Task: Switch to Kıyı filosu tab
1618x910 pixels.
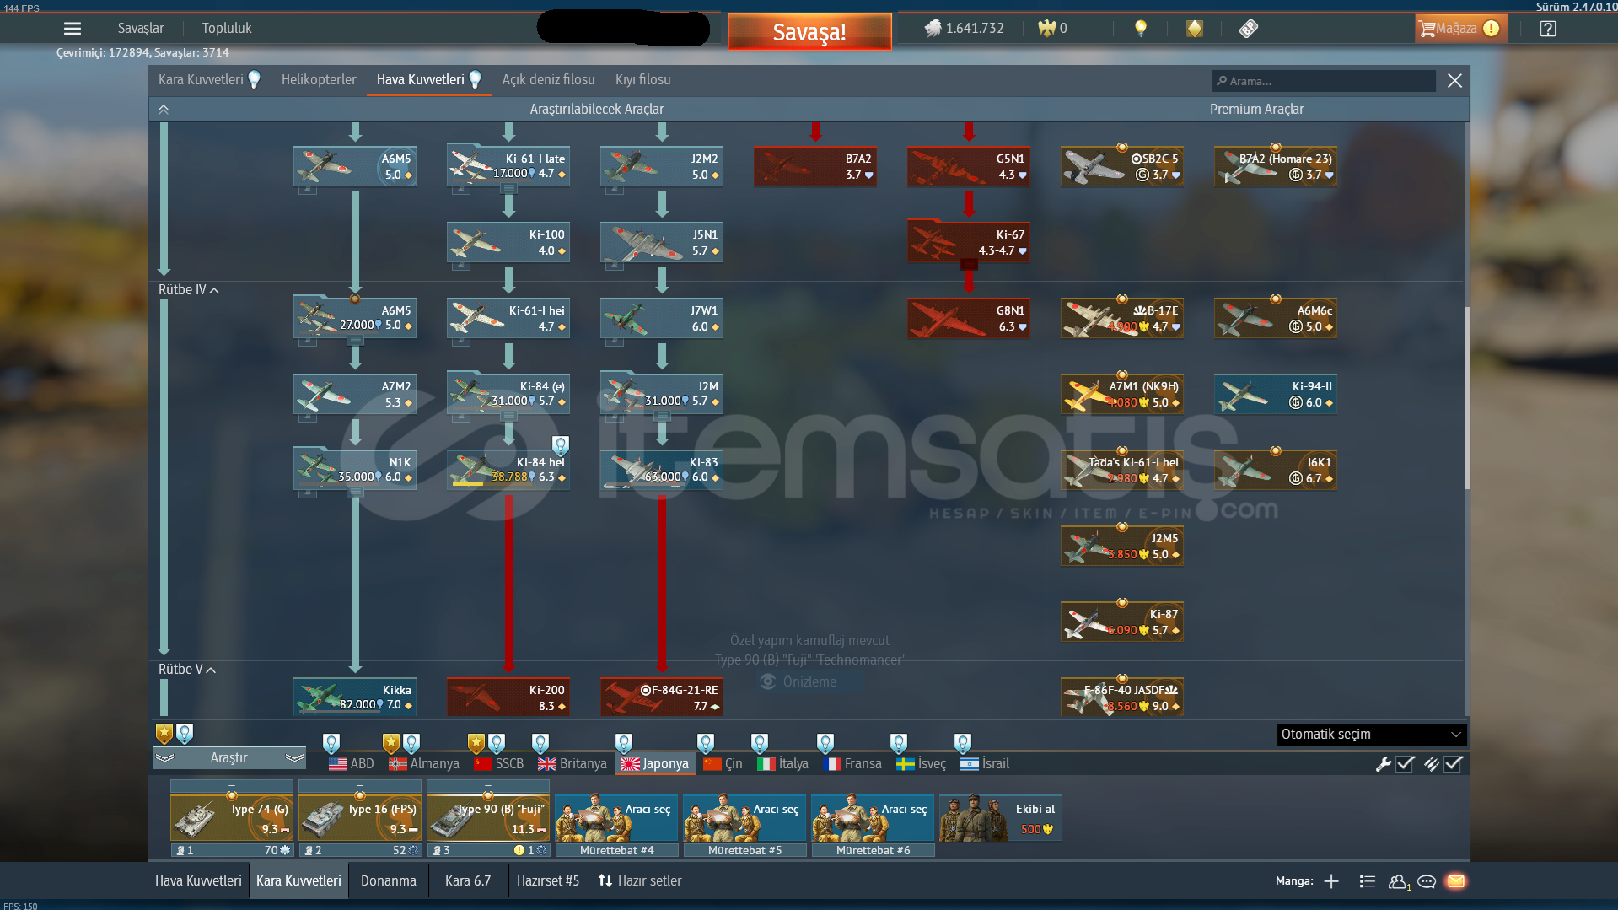Action: coord(643,80)
